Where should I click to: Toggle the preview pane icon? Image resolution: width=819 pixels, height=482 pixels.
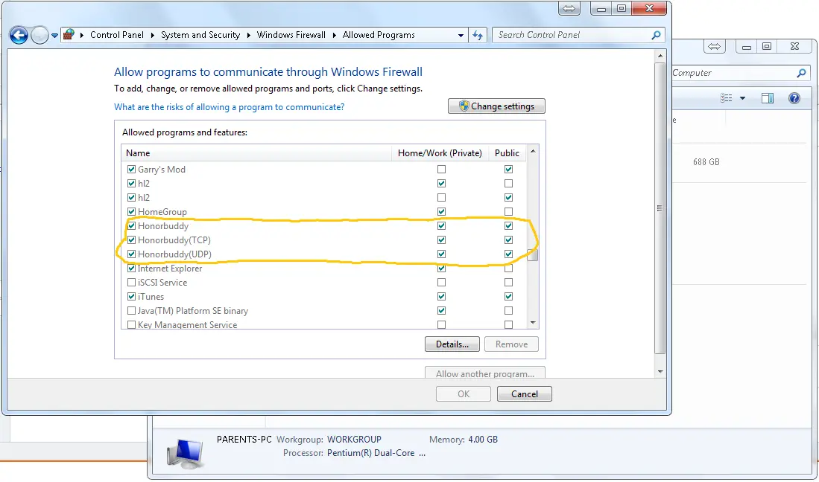(x=768, y=98)
